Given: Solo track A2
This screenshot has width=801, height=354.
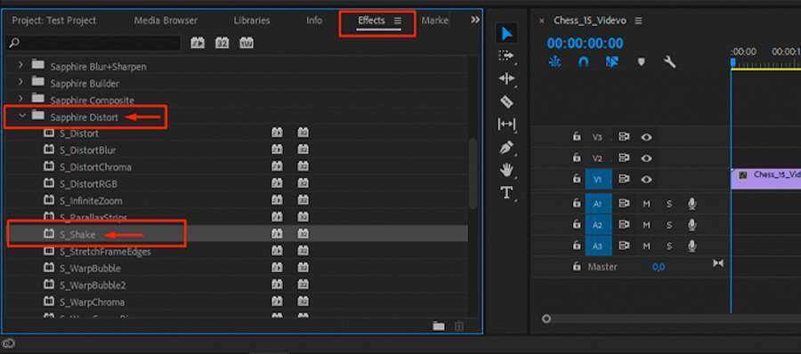Looking at the screenshot, I should pyautogui.click(x=669, y=225).
